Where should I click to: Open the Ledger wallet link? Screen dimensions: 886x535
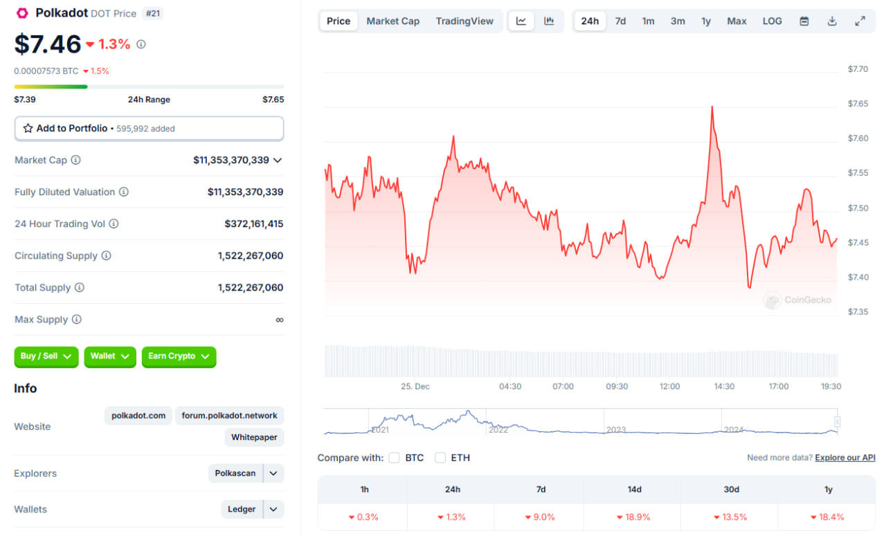(242, 509)
